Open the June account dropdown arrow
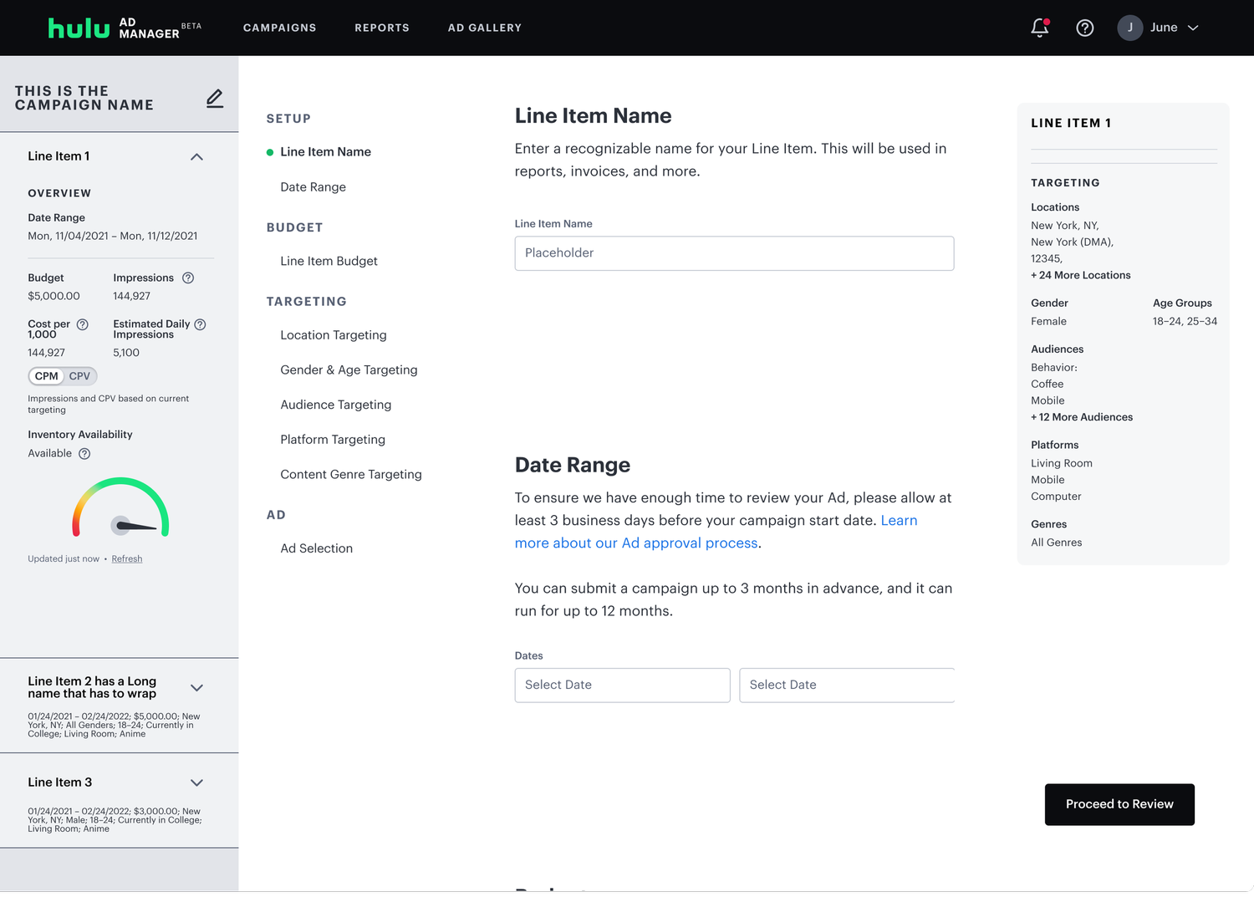This screenshot has height=897, width=1254. click(1193, 28)
